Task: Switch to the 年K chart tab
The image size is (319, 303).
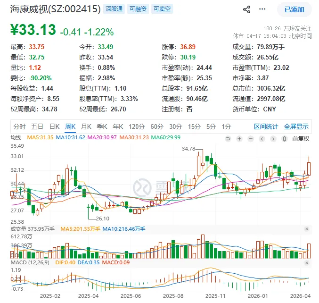Action: coord(118,126)
